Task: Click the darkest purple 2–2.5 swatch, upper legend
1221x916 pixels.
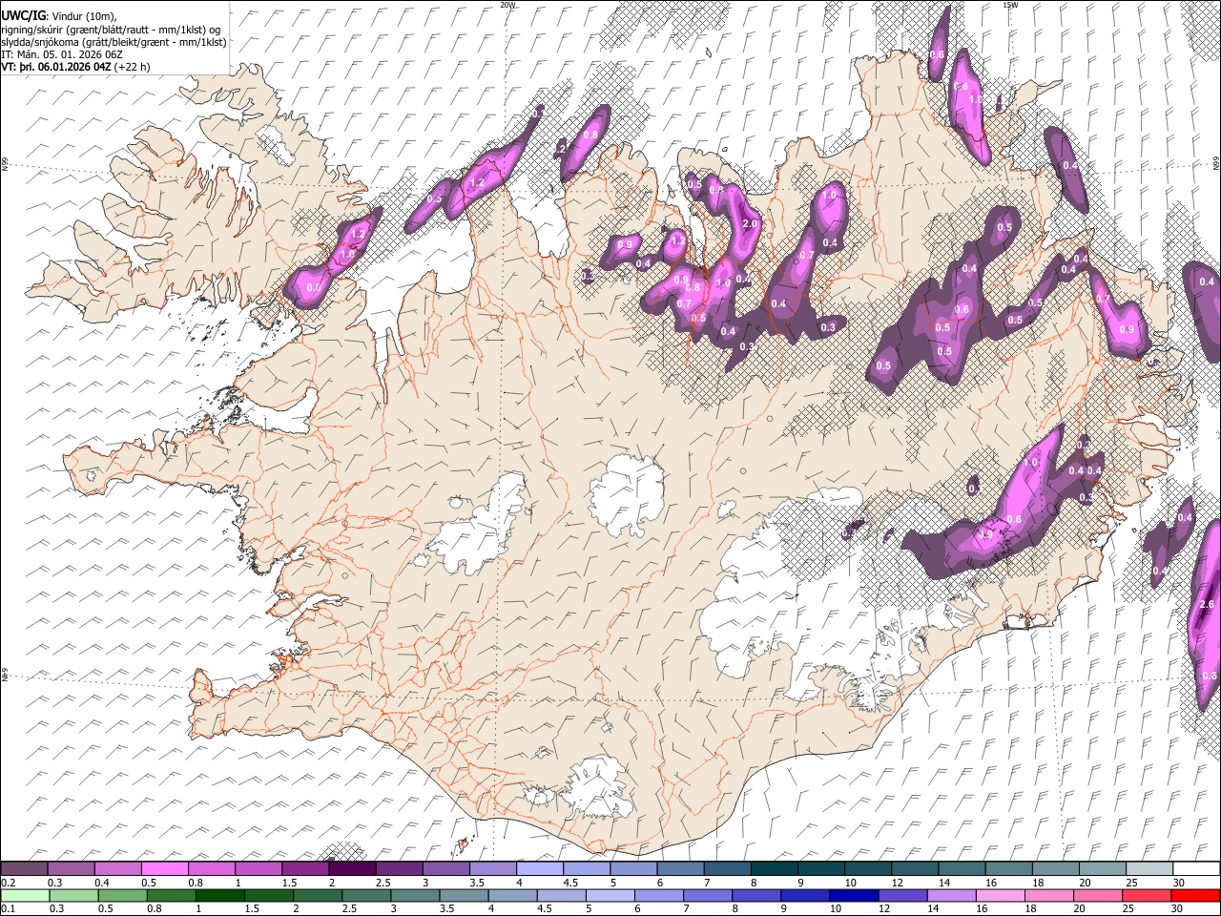Action: pos(352,868)
